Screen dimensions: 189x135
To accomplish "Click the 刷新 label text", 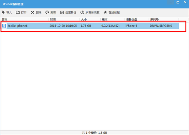I will pos(53,12).
